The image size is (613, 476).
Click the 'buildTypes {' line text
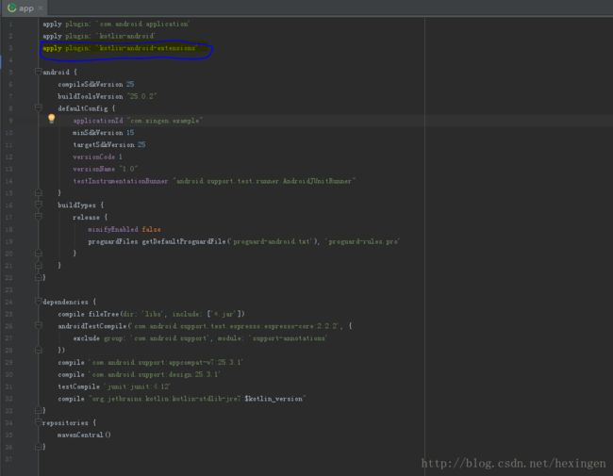point(80,205)
